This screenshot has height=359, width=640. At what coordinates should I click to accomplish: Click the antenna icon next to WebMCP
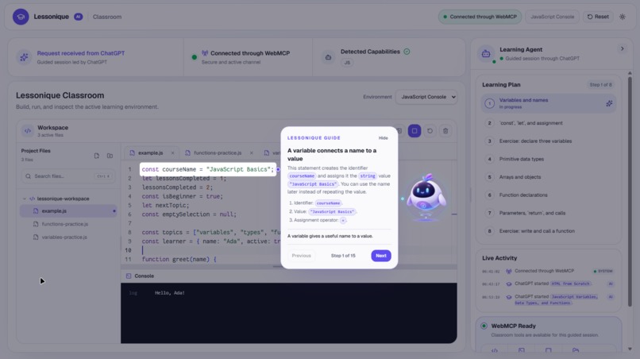[x=205, y=53]
